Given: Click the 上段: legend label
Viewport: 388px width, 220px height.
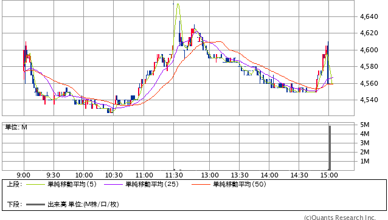Looking at the screenshot, I should click(x=15, y=184).
